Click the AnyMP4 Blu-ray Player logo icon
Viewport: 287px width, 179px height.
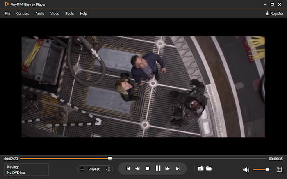click(x=7, y=4)
